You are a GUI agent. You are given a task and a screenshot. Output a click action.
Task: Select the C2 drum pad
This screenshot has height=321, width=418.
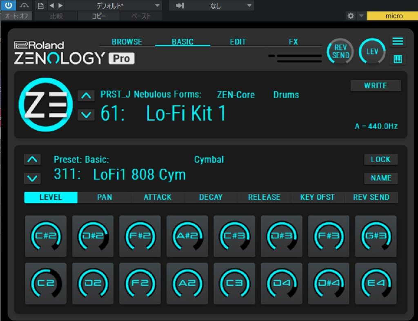[x=46, y=283]
